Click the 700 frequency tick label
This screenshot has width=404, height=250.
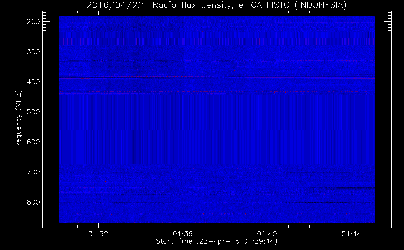coord(33,172)
